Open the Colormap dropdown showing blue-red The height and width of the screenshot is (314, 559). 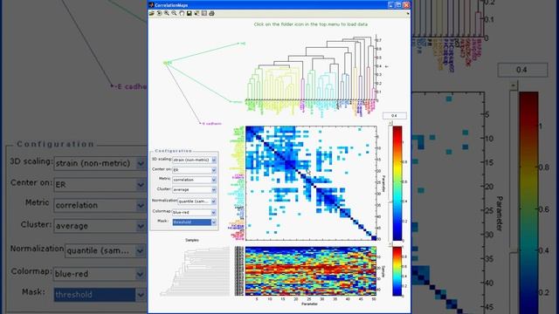pyautogui.click(x=194, y=213)
